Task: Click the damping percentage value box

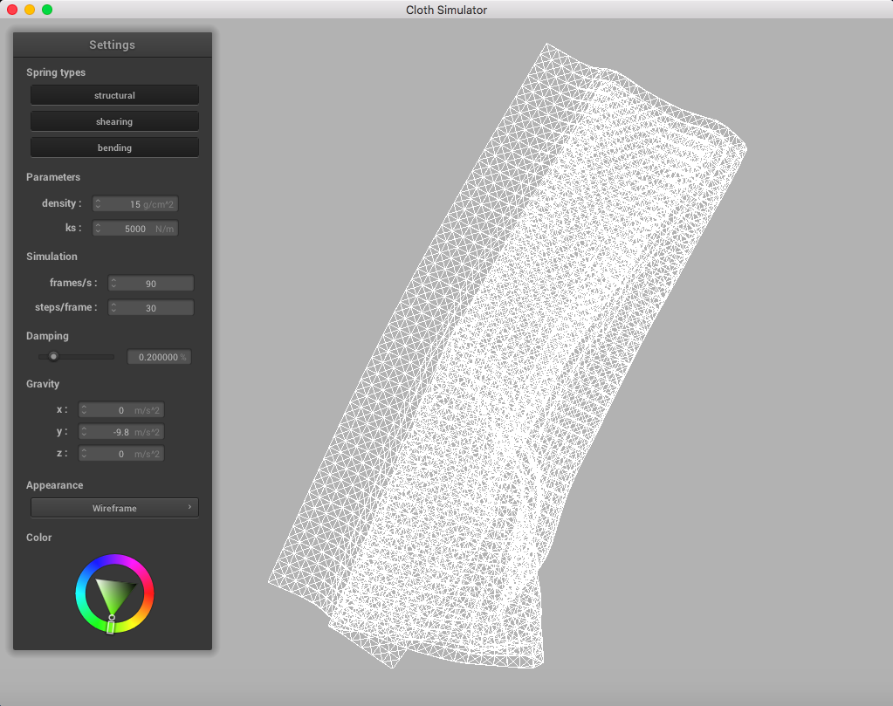Action: click(159, 357)
